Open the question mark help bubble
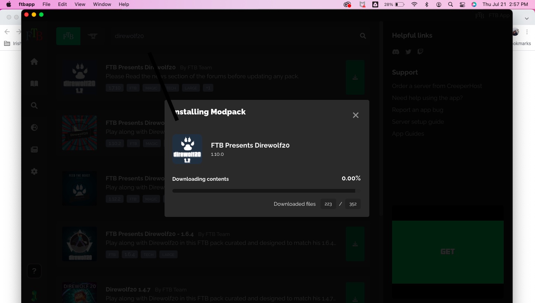Viewport: 535px width, 303px height. pyautogui.click(x=34, y=271)
